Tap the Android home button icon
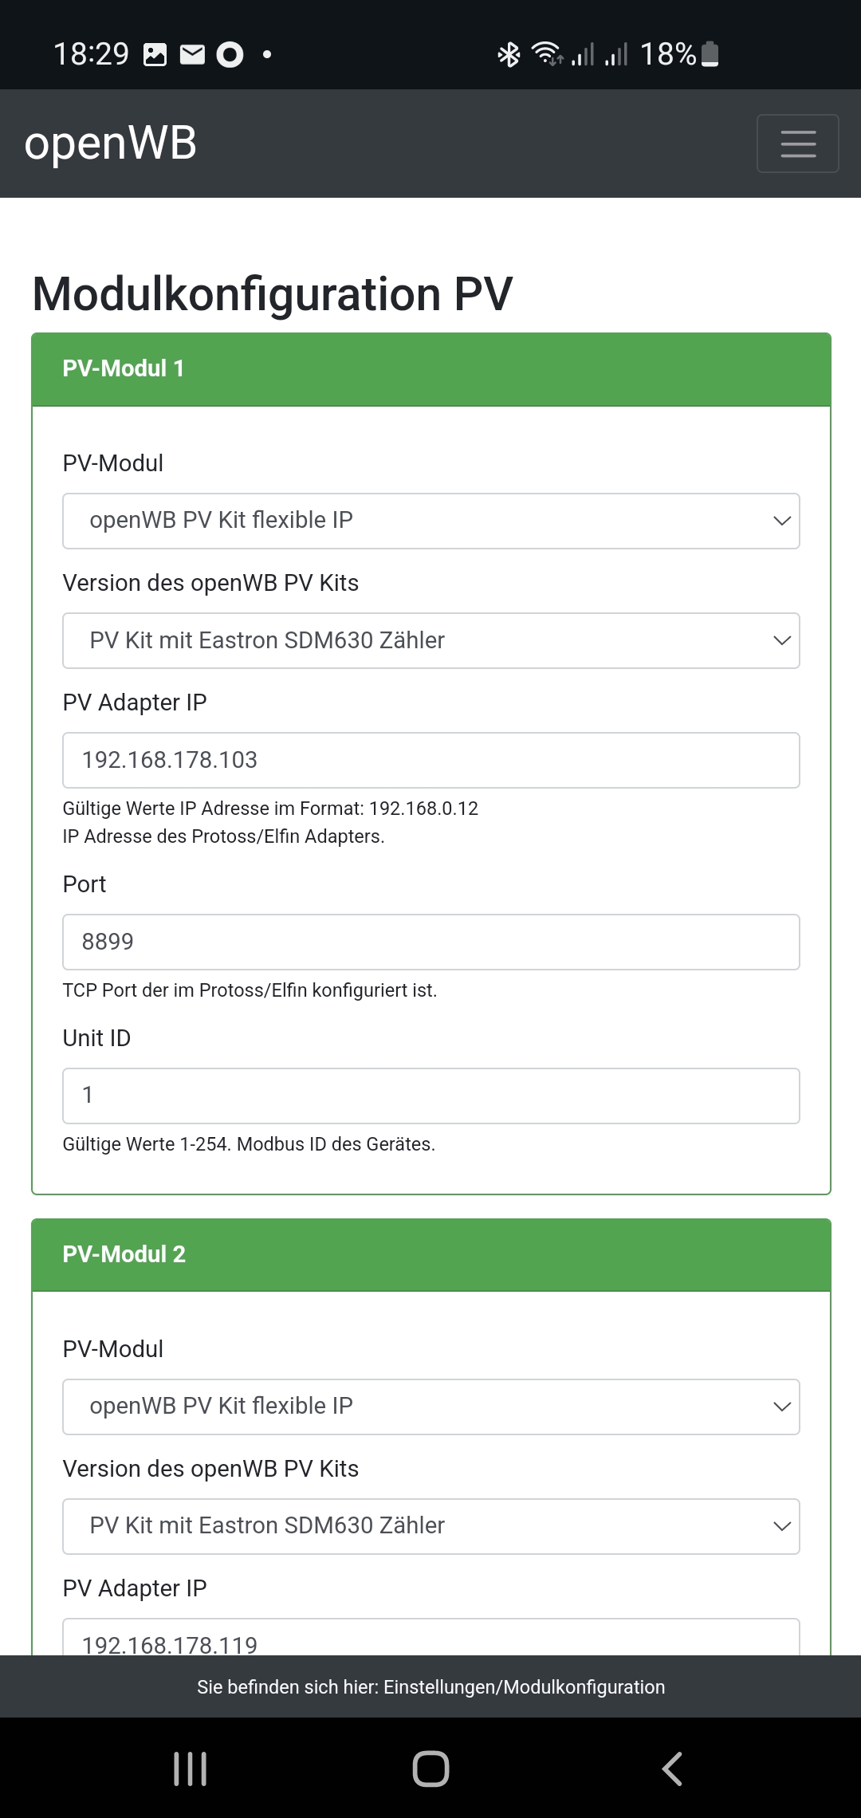The image size is (861, 1818). tap(431, 1769)
